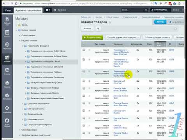
Task: Expand the Заказы tree node arrow
Action: tap(16, 25)
